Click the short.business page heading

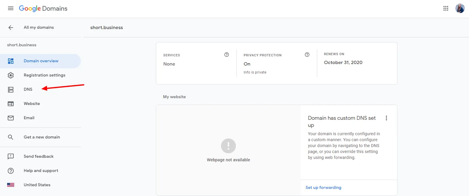(107, 28)
